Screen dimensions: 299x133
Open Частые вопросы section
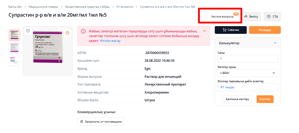(222, 17)
